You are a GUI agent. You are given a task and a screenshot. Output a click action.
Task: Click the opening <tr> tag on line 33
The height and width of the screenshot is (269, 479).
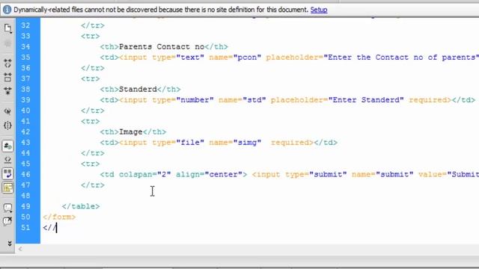91,36
